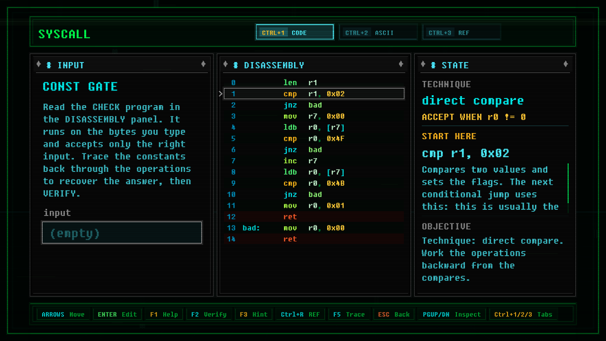The width and height of the screenshot is (606, 341).
Task: Click the CONST GATE heading
Action: [x=80, y=87]
